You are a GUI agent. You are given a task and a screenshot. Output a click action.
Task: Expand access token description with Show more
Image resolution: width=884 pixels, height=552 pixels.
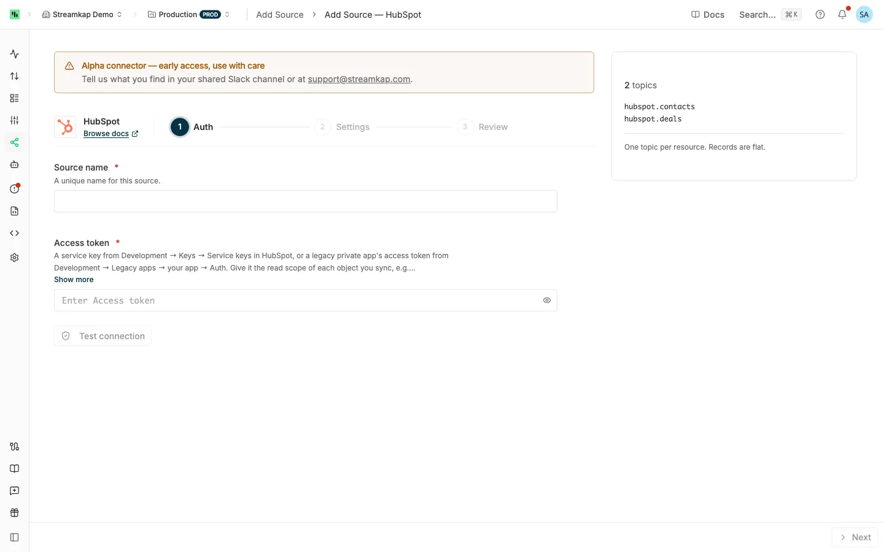coord(74,280)
